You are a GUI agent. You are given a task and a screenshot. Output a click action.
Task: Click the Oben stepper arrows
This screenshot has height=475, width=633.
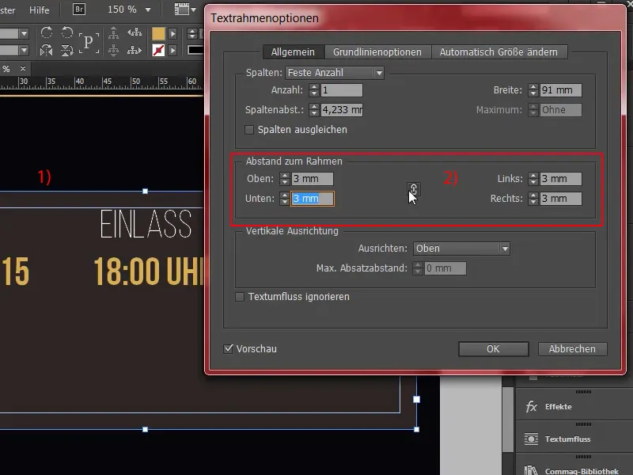point(285,179)
